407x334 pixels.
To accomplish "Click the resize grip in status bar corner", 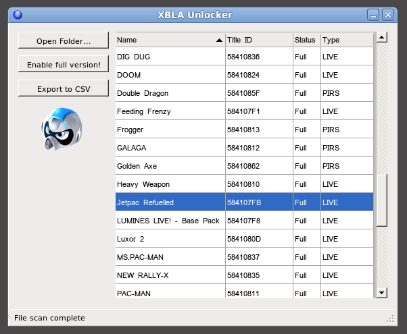I will pos(390,318).
